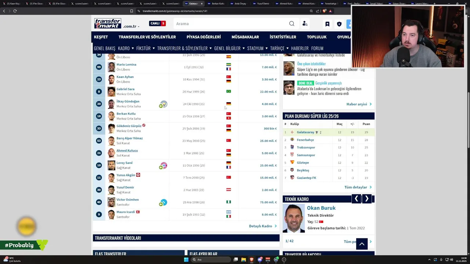Viewport: 470px width, 264px height.
Task: Click the shield icon in header
Action: [339, 24]
